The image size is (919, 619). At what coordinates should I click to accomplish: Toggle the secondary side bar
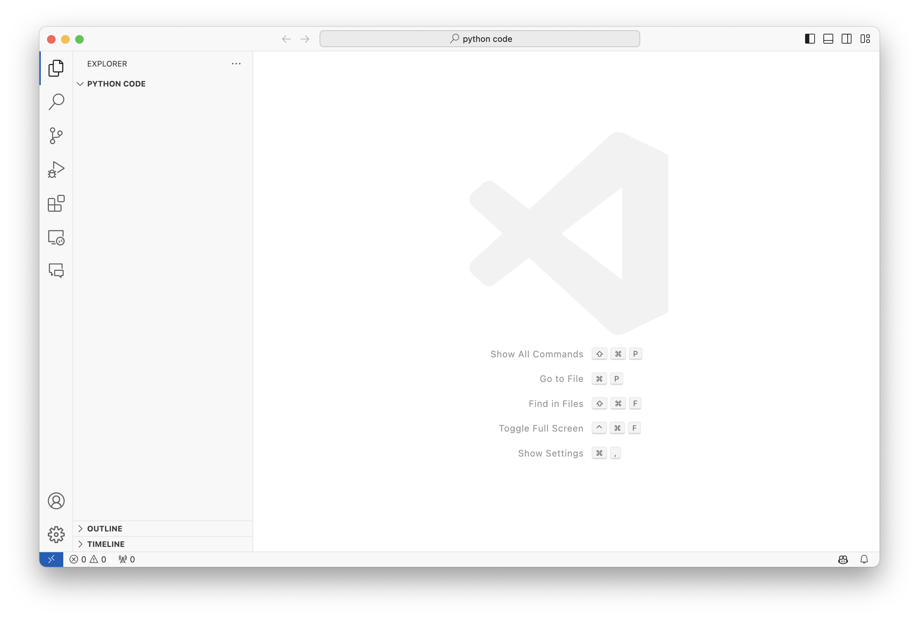coord(846,39)
